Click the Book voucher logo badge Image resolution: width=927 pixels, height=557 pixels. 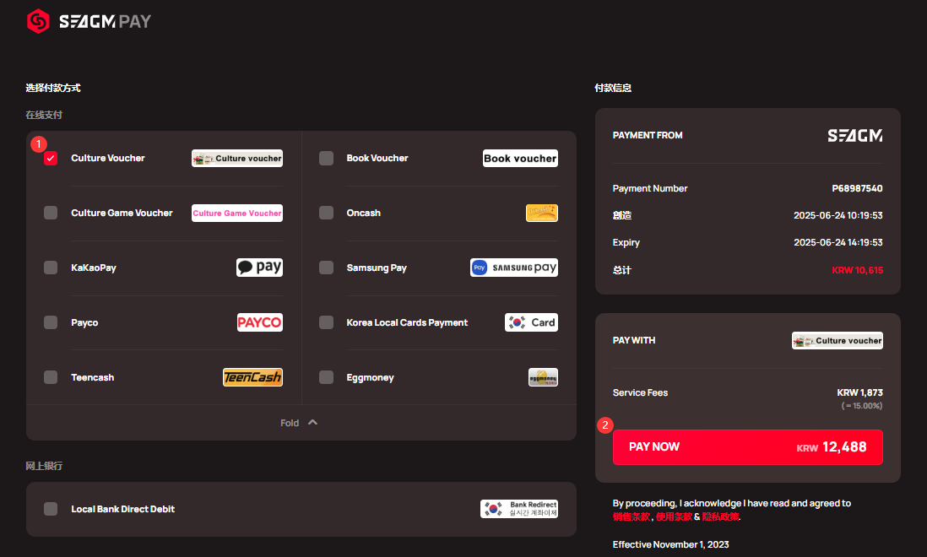[520, 159]
